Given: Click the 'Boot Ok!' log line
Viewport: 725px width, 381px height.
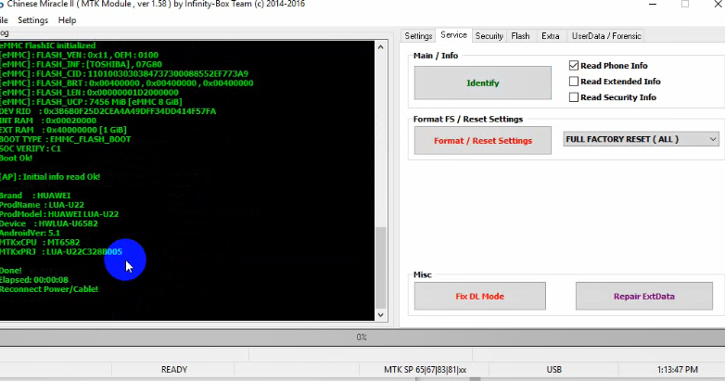Looking at the screenshot, I should tap(16, 159).
